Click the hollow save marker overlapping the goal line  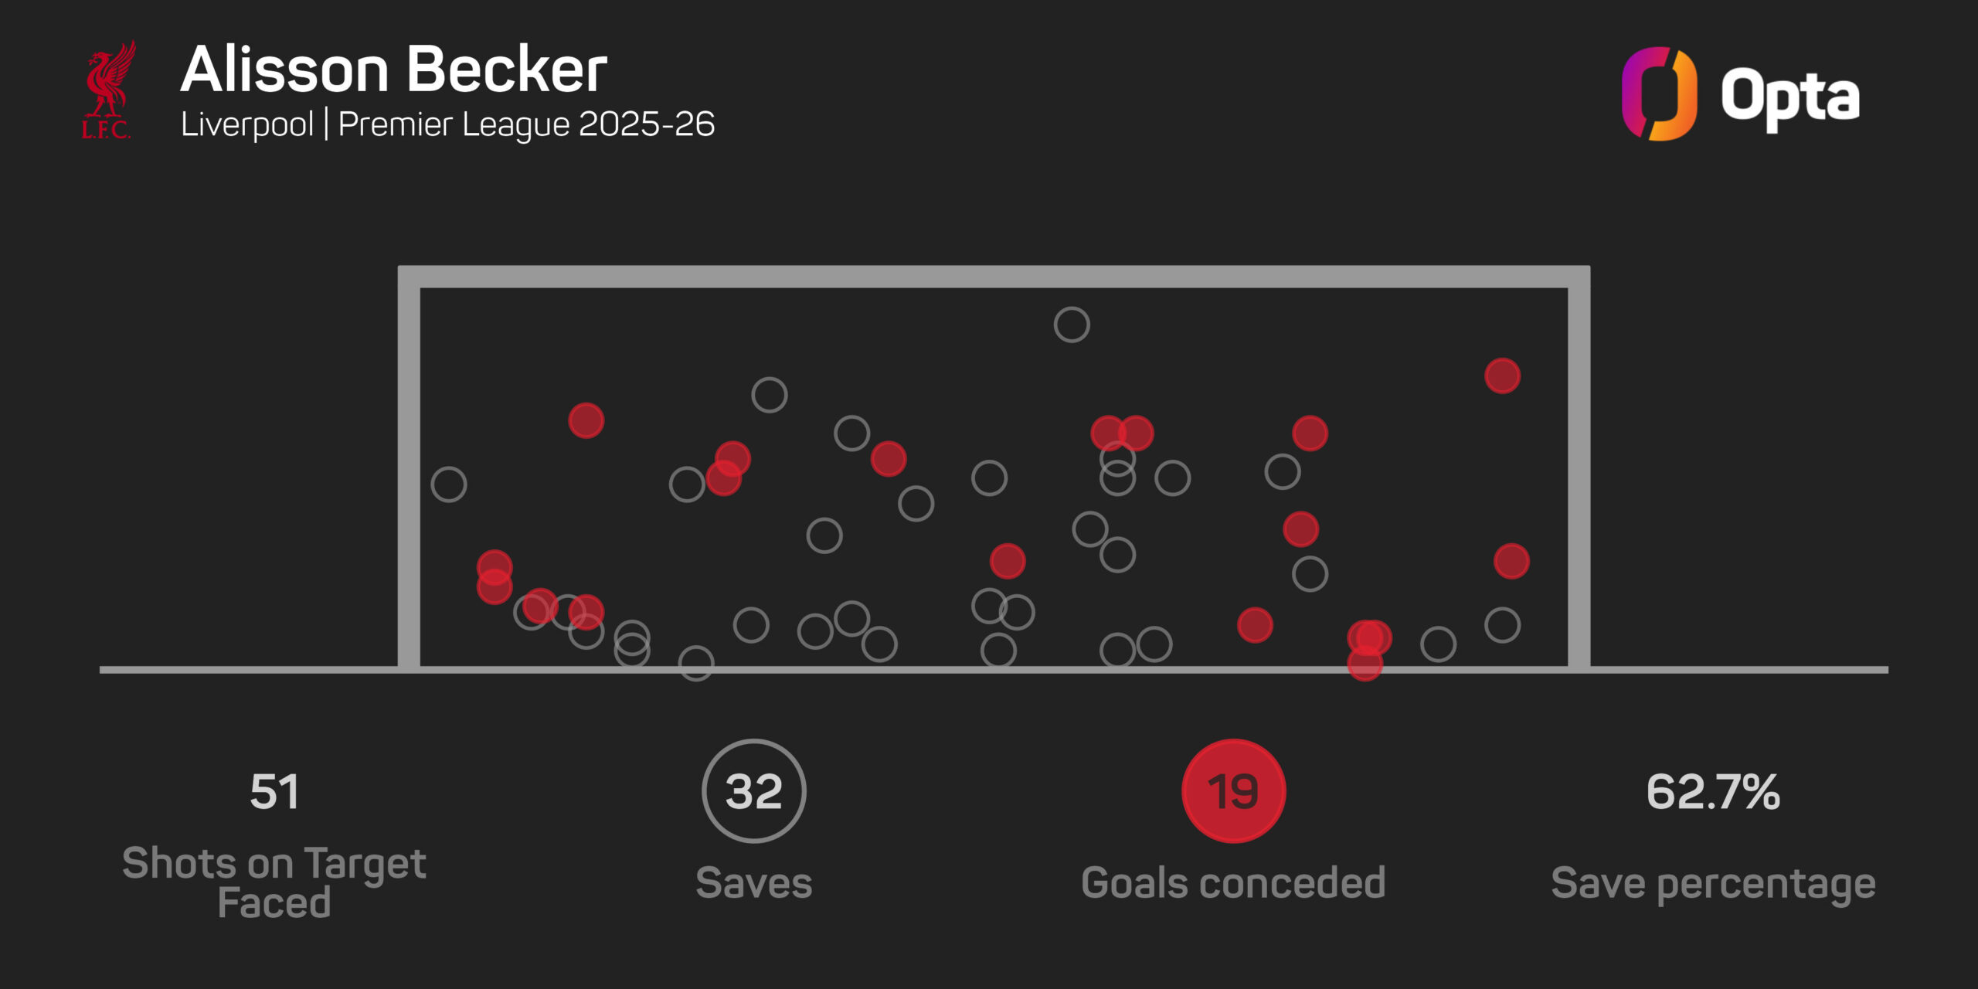(695, 663)
